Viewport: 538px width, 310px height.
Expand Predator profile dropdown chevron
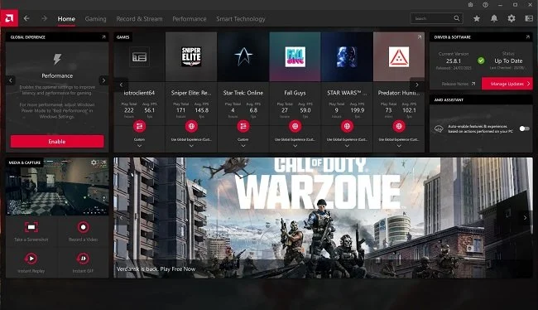(x=399, y=146)
